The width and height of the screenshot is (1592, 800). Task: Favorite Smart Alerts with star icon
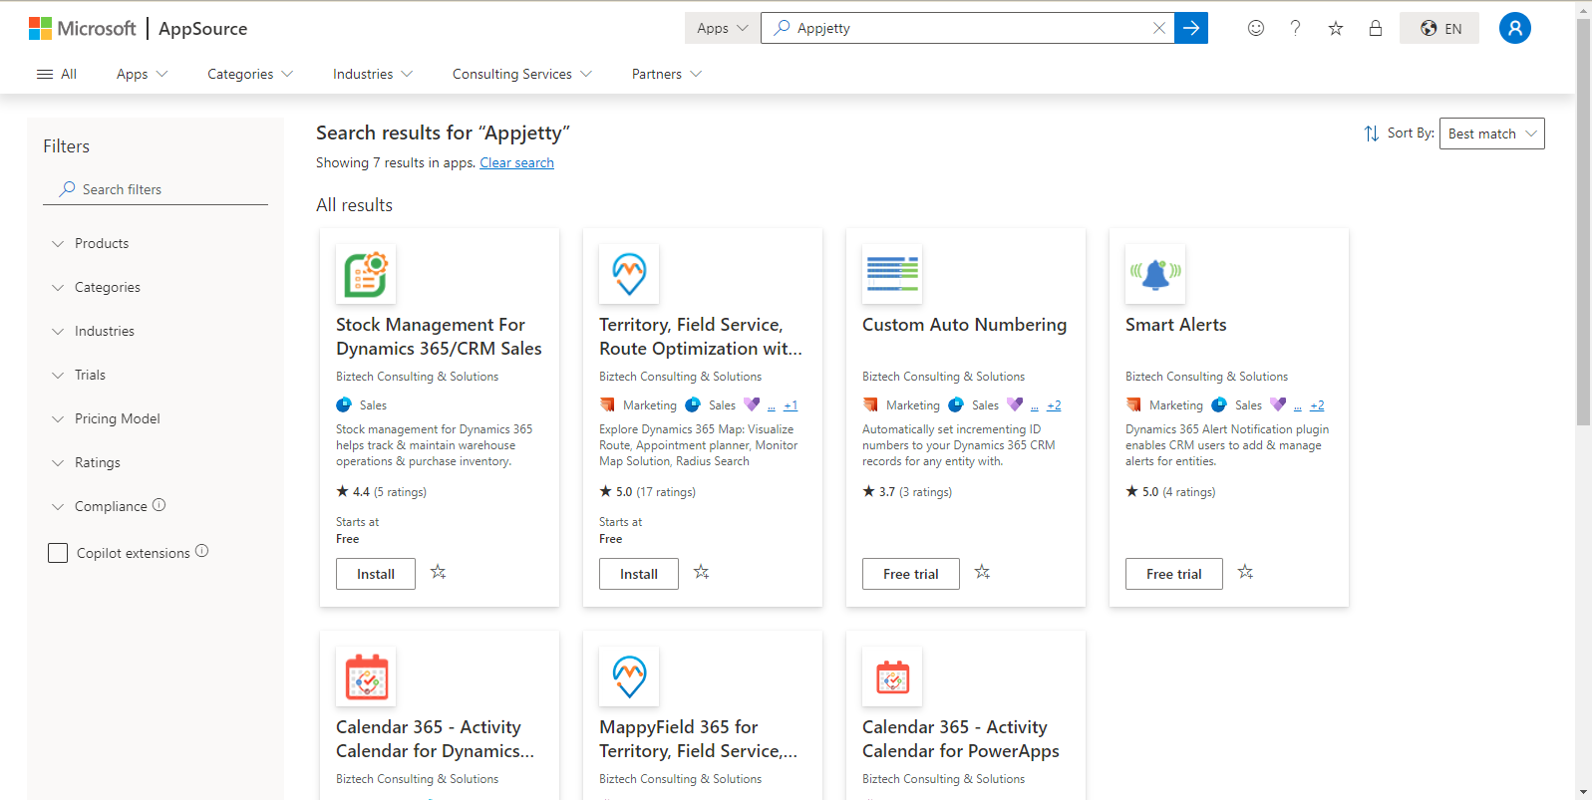pyautogui.click(x=1246, y=572)
